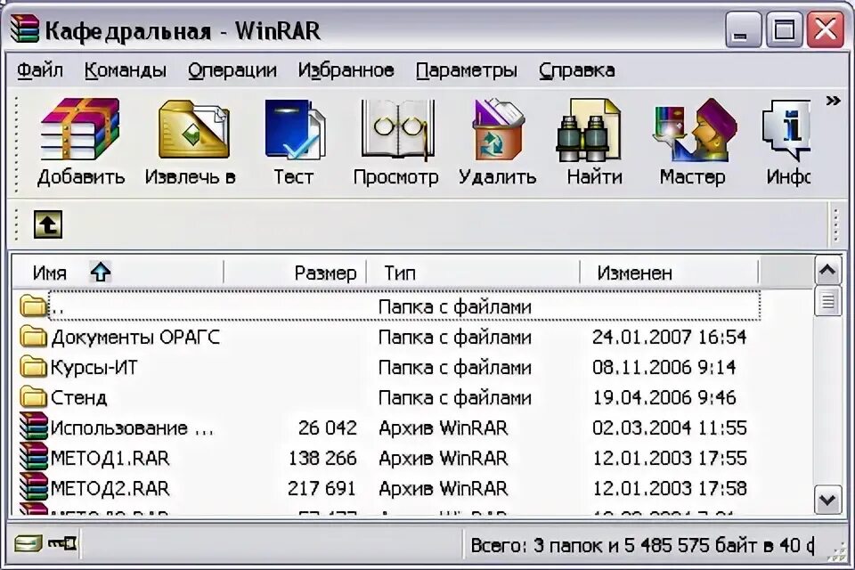855x570 pixels.
Task: Select the Курсы-ИТ folder icon
Action: click(x=33, y=367)
